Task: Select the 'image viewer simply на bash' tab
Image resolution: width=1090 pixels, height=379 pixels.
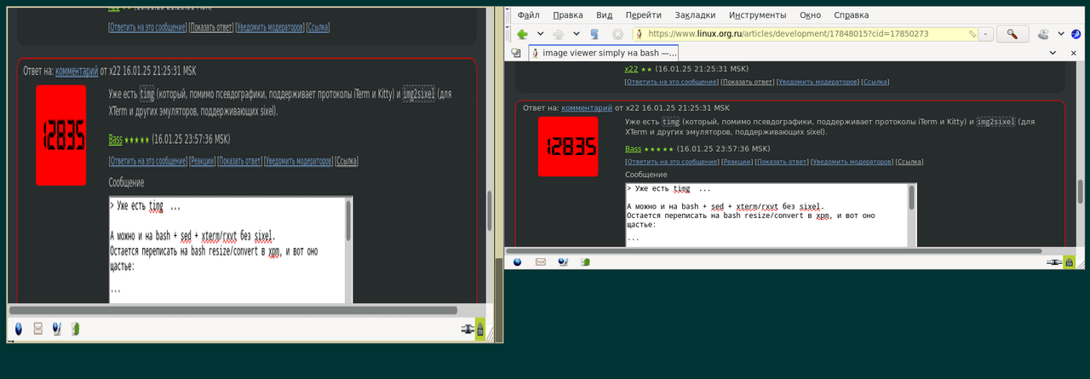Action: (x=605, y=53)
